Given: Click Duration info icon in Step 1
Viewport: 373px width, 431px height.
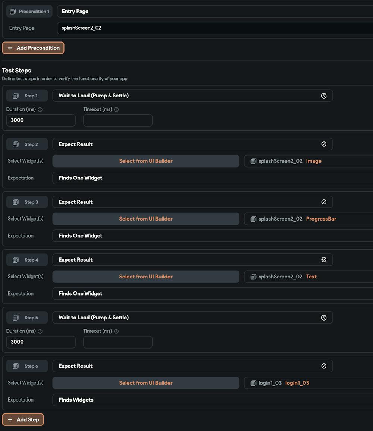Looking at the screenshot, I should click(40, 110).
